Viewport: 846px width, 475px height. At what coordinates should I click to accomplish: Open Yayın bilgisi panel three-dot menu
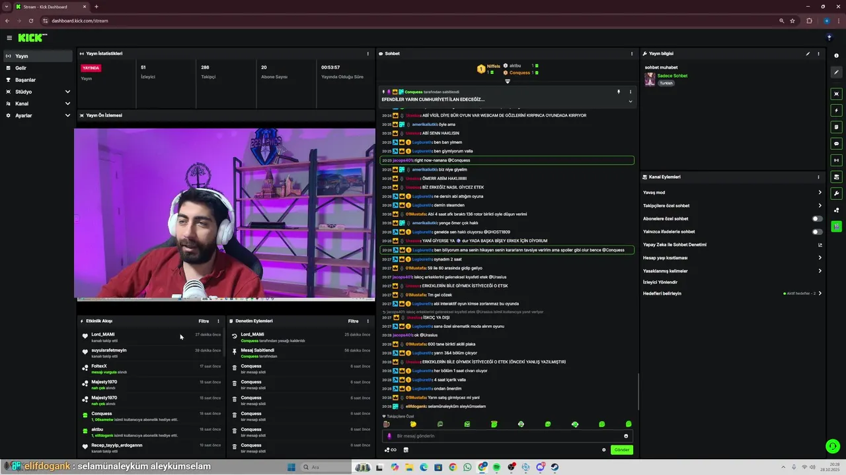pyautogui.click(x=818, y=53)
